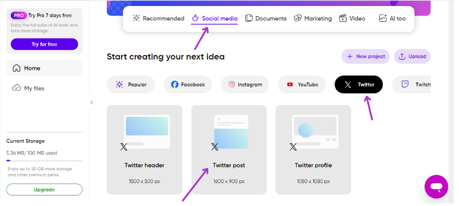Image resolution: width=459 pixels, height=206 pixels.
Task: Collapse the sidebar with chevron handle
Action: [x=92, y=103]
